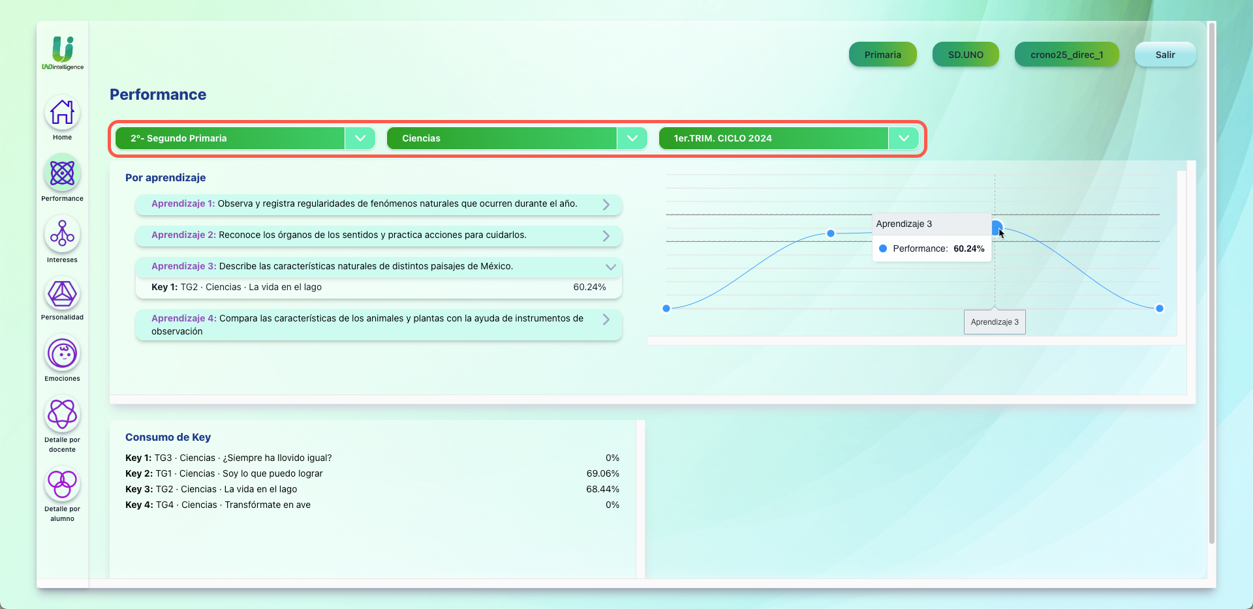Go to the Personalidad section icon

[62, 294]
